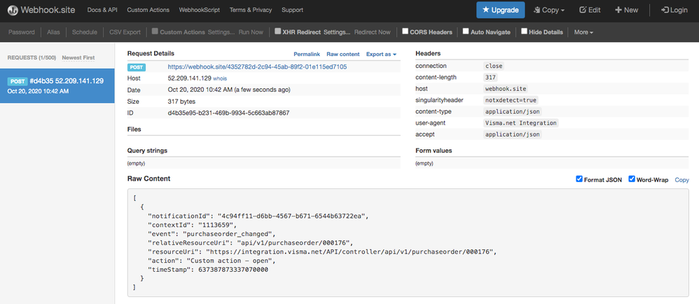Enable the Auto Navigate checkbox

point(465,32)
